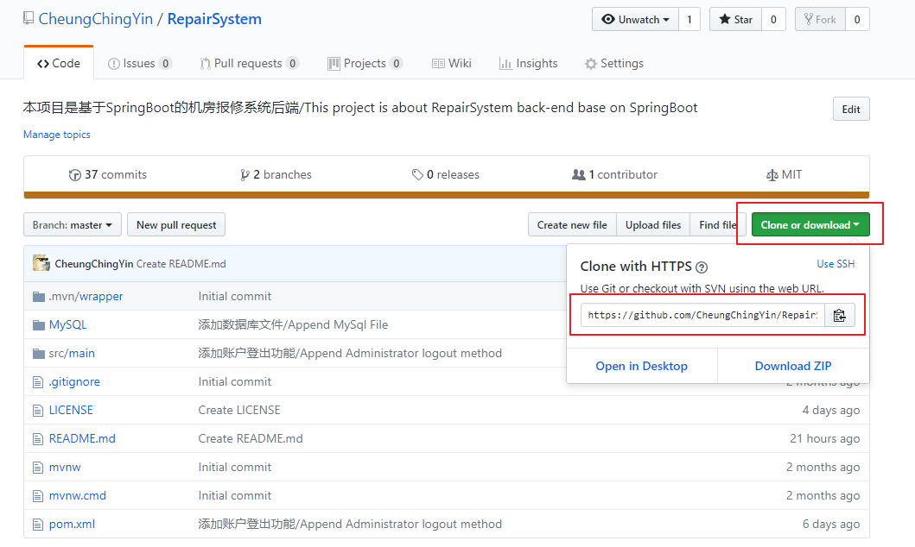Viewport: 915px width, 547px height.
Task: Open Branch: master dropdown
Action: (x=73, y=225)
